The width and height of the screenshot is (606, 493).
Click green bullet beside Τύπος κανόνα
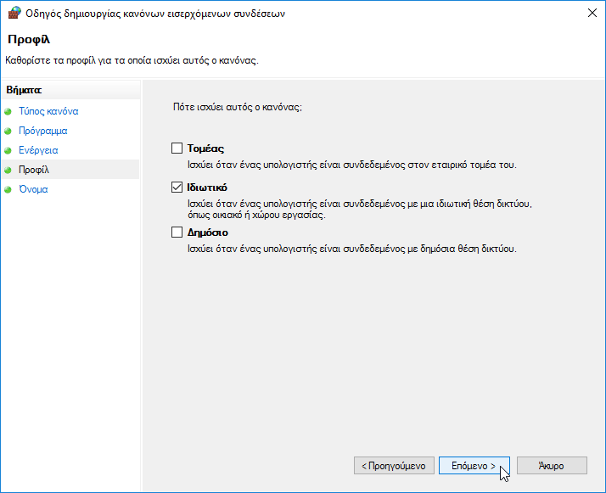pos(8,112)
